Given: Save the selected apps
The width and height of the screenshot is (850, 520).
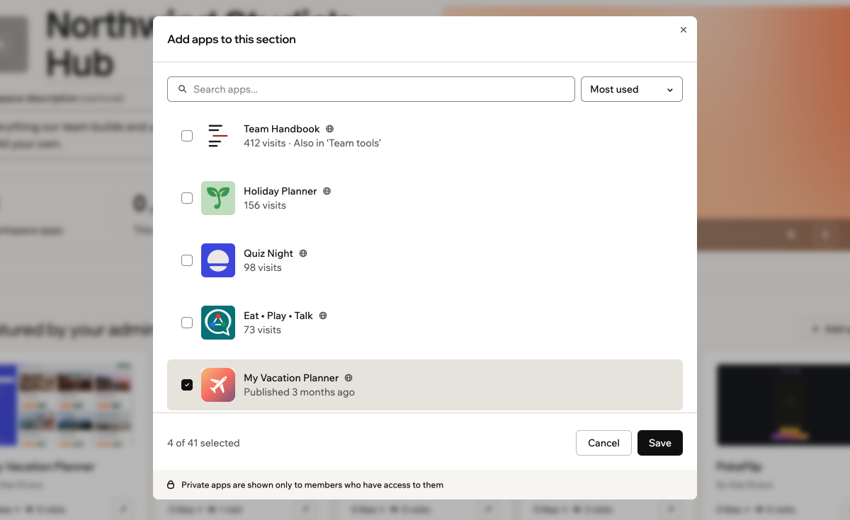Looking at the screenshot, I should 660,443.
